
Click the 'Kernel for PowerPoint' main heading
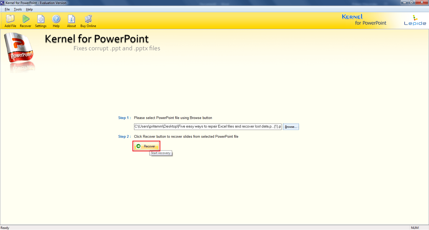click(x=97, y=39)
